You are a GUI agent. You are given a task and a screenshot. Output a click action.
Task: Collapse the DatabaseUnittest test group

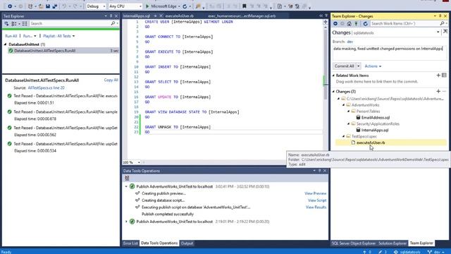5,44
